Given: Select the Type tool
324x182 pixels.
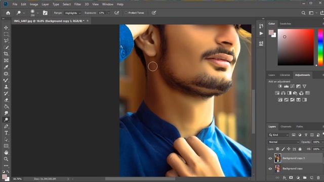Looking at the screenshot, I should pyautogui.click(x=6, y=133).
